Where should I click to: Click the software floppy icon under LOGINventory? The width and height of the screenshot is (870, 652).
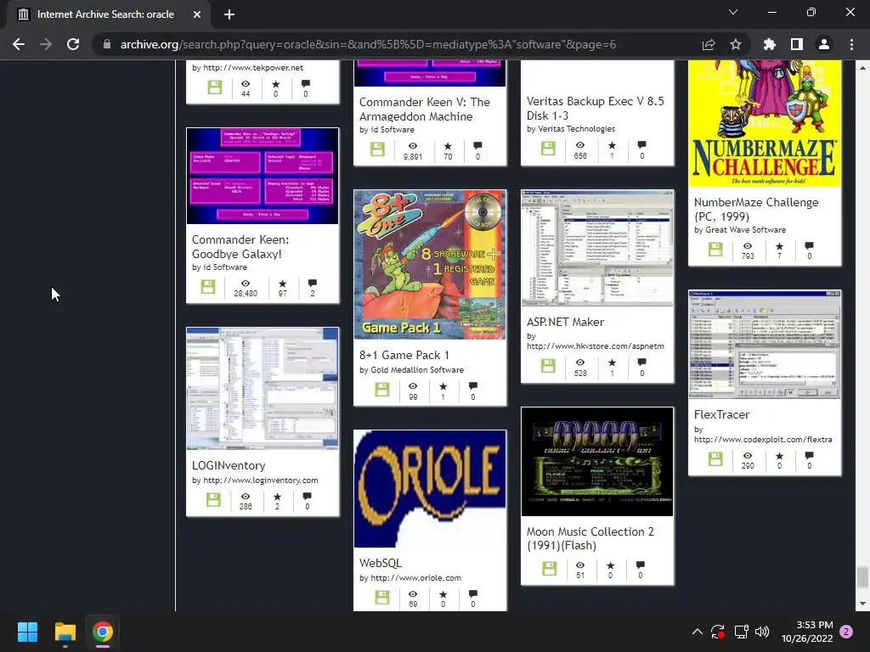(x=213, y=499)
